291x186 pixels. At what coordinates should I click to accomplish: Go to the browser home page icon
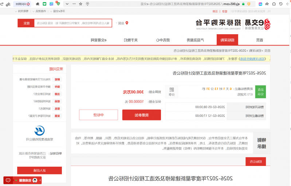tap(274, 4)
